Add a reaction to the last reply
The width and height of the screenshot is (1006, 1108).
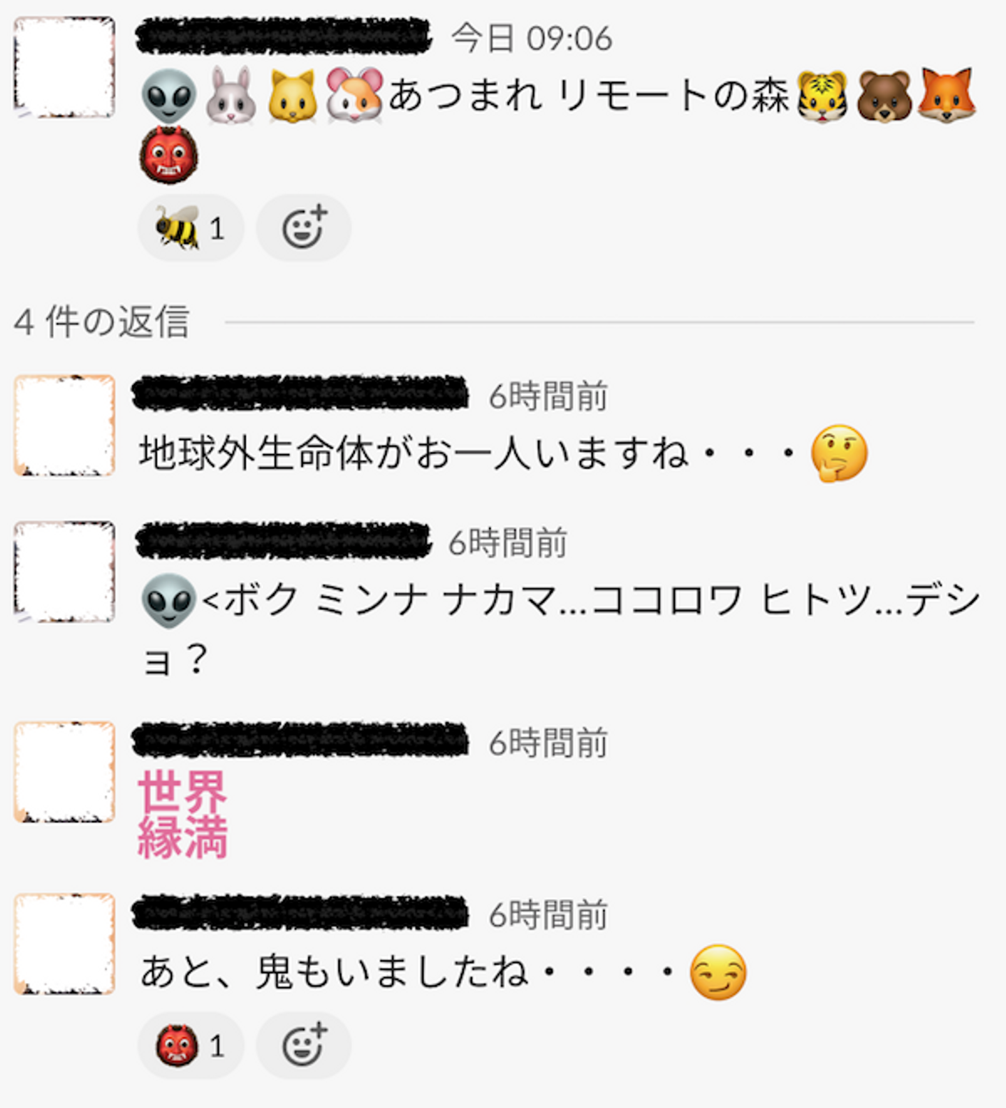(303, 1045)
